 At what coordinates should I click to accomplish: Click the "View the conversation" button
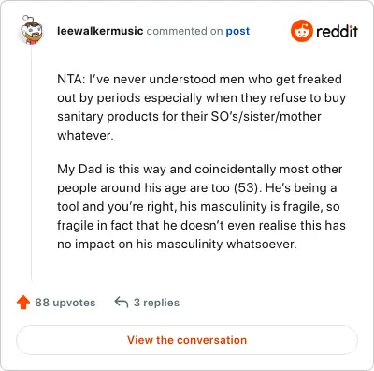coord(187,340)
